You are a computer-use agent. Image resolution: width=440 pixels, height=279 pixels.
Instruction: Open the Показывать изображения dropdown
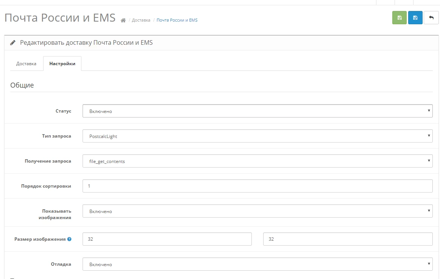click(257, 211)
